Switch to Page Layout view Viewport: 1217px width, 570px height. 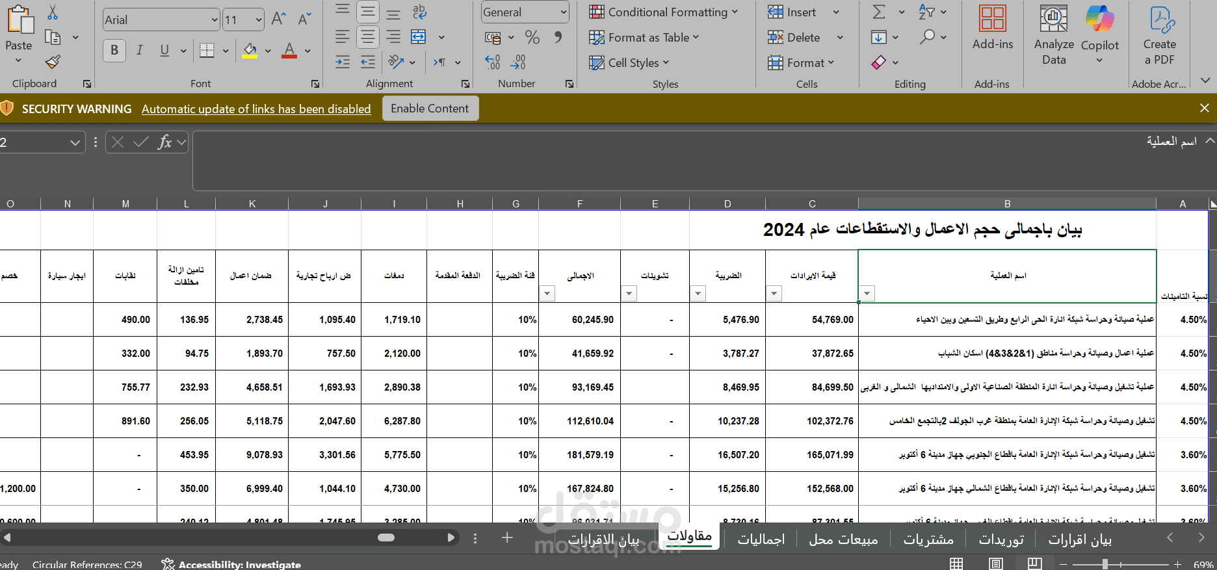pos(995,564)
